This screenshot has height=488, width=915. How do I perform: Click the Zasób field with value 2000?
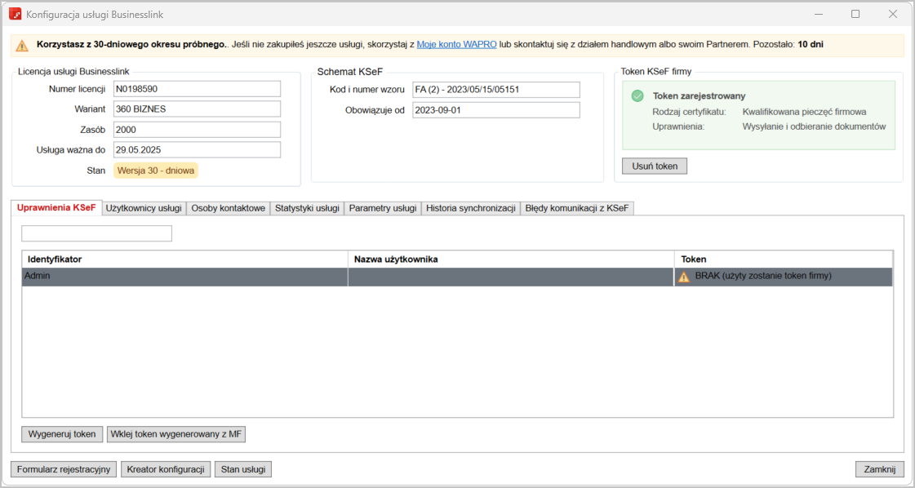click(198, 130)
